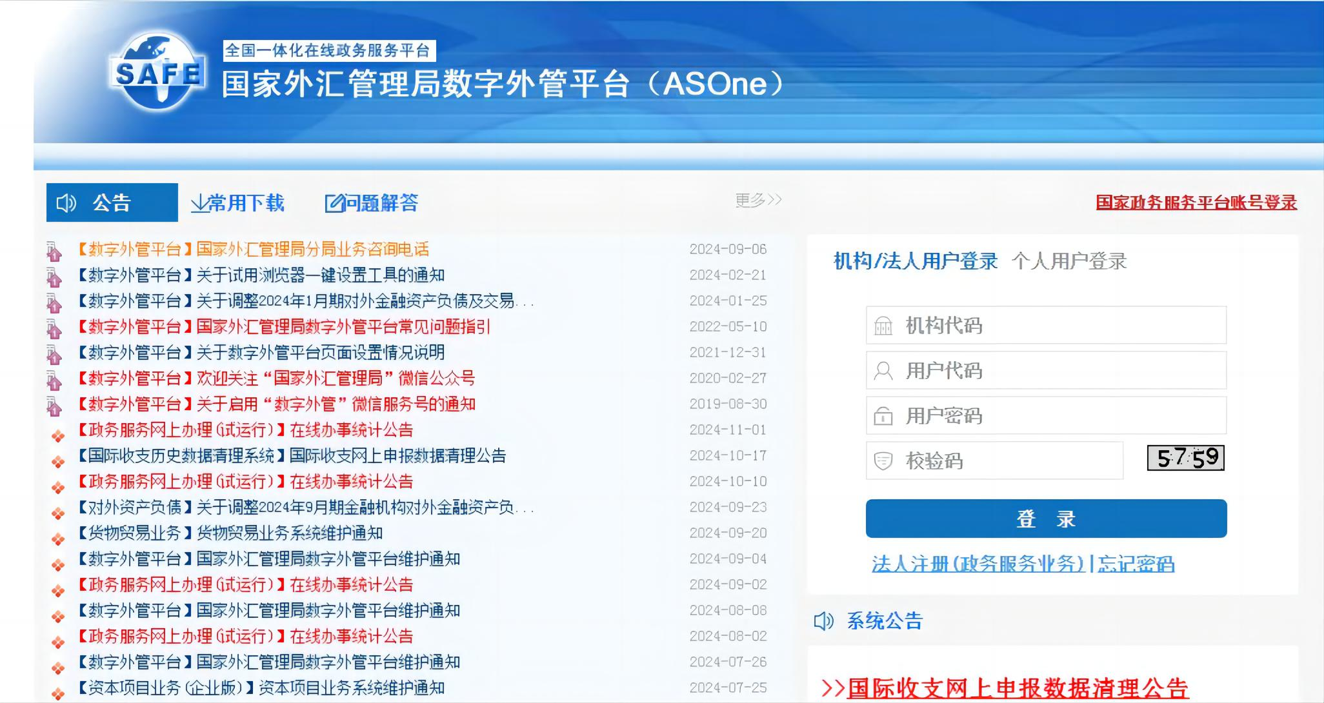The width and height of the screenshot is (1324, 703).
Task: Open notice 数字外管平台常见问题指引
Action: point(284,327)
